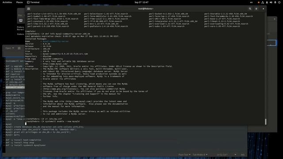Close the root@fedora terminal window
Viewport: 283px width, 159px height.
(x=264, y=9)
